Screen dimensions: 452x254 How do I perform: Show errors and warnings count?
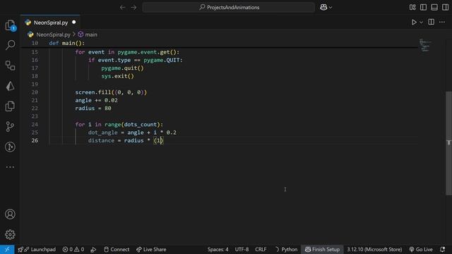[x=73, y=249]
